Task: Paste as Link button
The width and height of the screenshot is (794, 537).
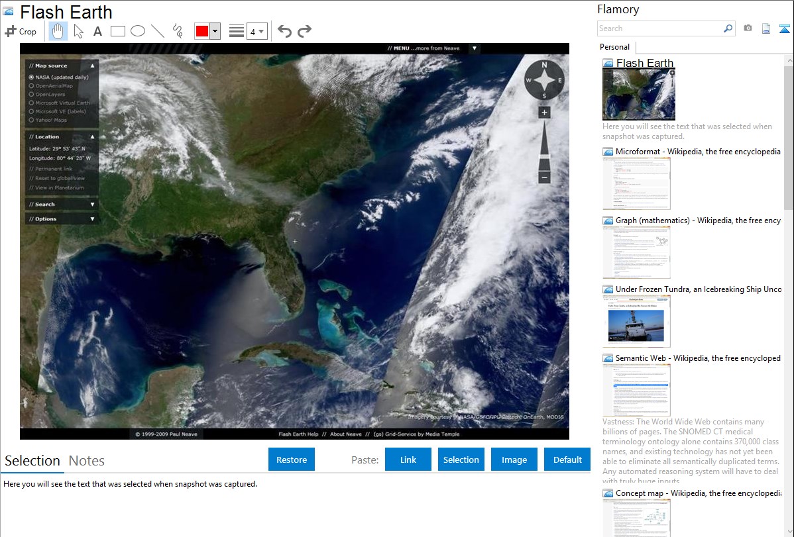Action: pyautogui.click(x=408, y=460)
